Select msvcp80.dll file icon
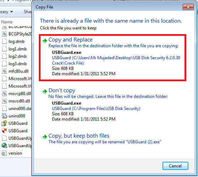Screen dimensions: 198x177 click(4, 94)
